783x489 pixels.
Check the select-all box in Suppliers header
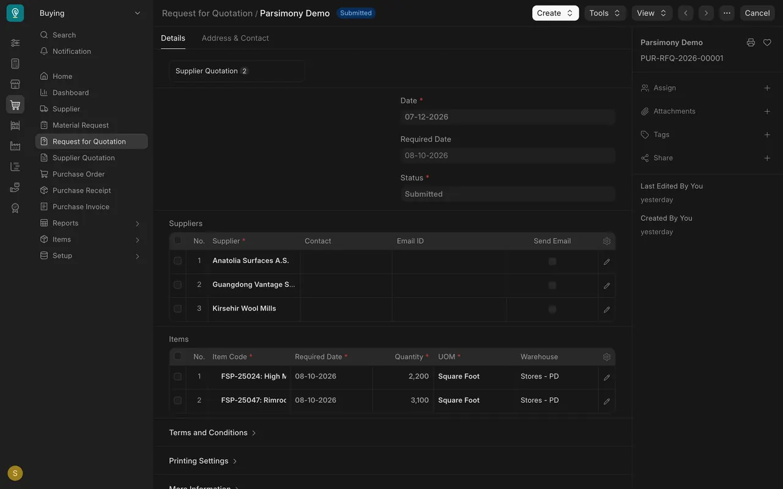(x=177, y=241)
